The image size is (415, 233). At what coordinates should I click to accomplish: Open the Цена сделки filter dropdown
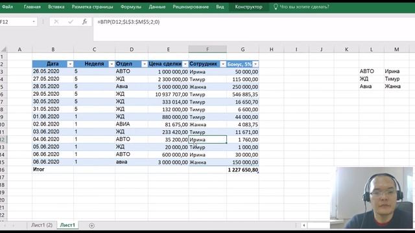(185, 64)
